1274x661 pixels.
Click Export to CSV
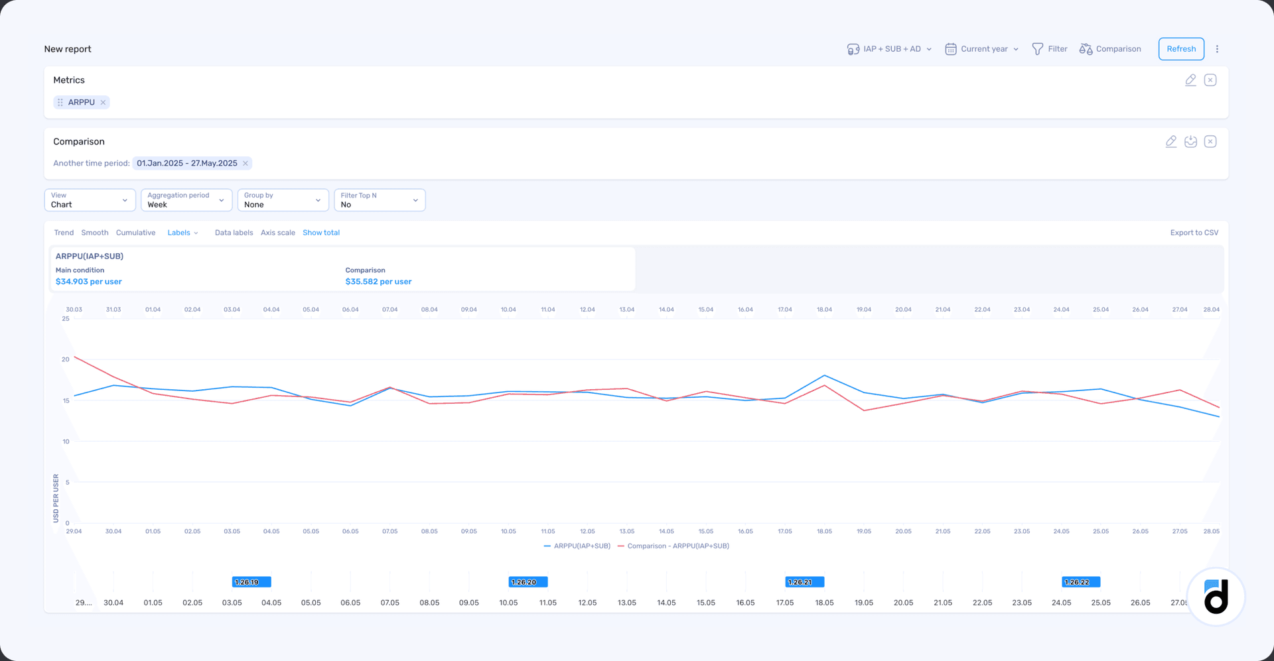1194,233
